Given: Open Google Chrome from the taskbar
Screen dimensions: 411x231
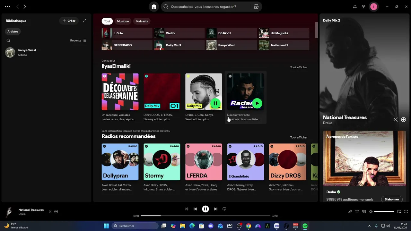Looking at the screenshot, I should 249,226.
